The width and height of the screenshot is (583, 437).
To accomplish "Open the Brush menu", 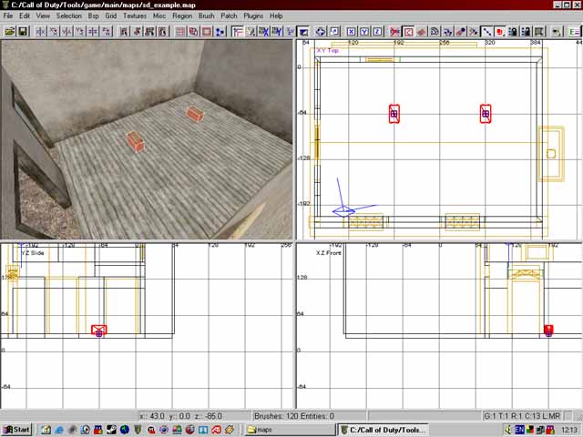I will (x=207, y=15).
